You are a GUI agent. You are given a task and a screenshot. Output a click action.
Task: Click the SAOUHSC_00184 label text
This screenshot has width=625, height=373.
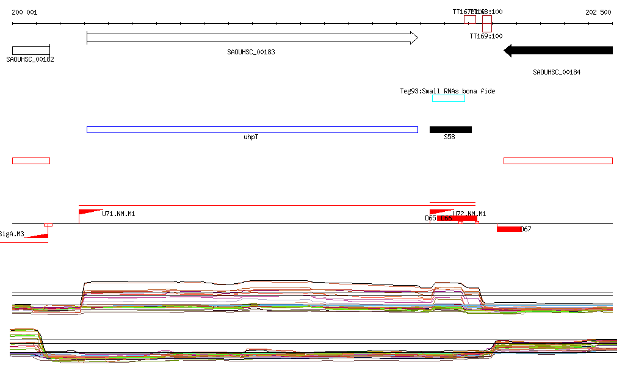tap(557, 72)
